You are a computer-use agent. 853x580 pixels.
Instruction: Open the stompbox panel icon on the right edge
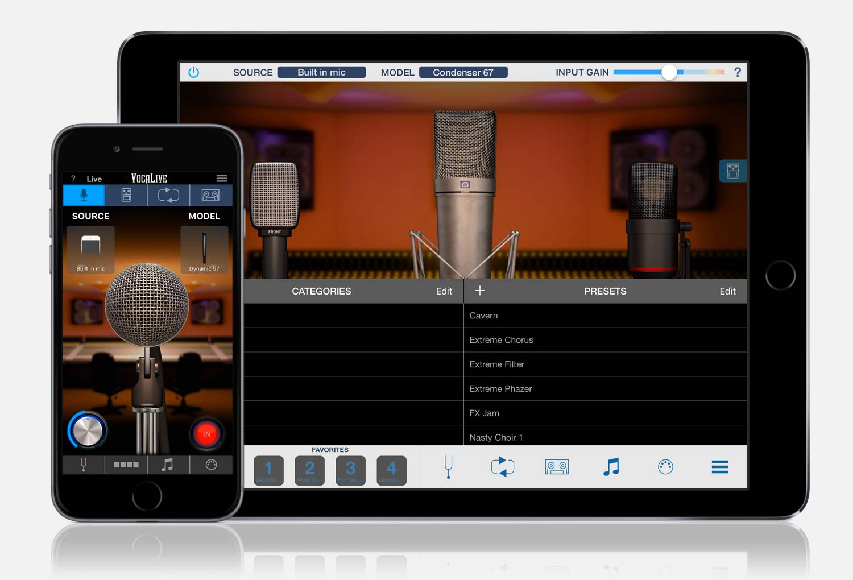click(732, 170)
